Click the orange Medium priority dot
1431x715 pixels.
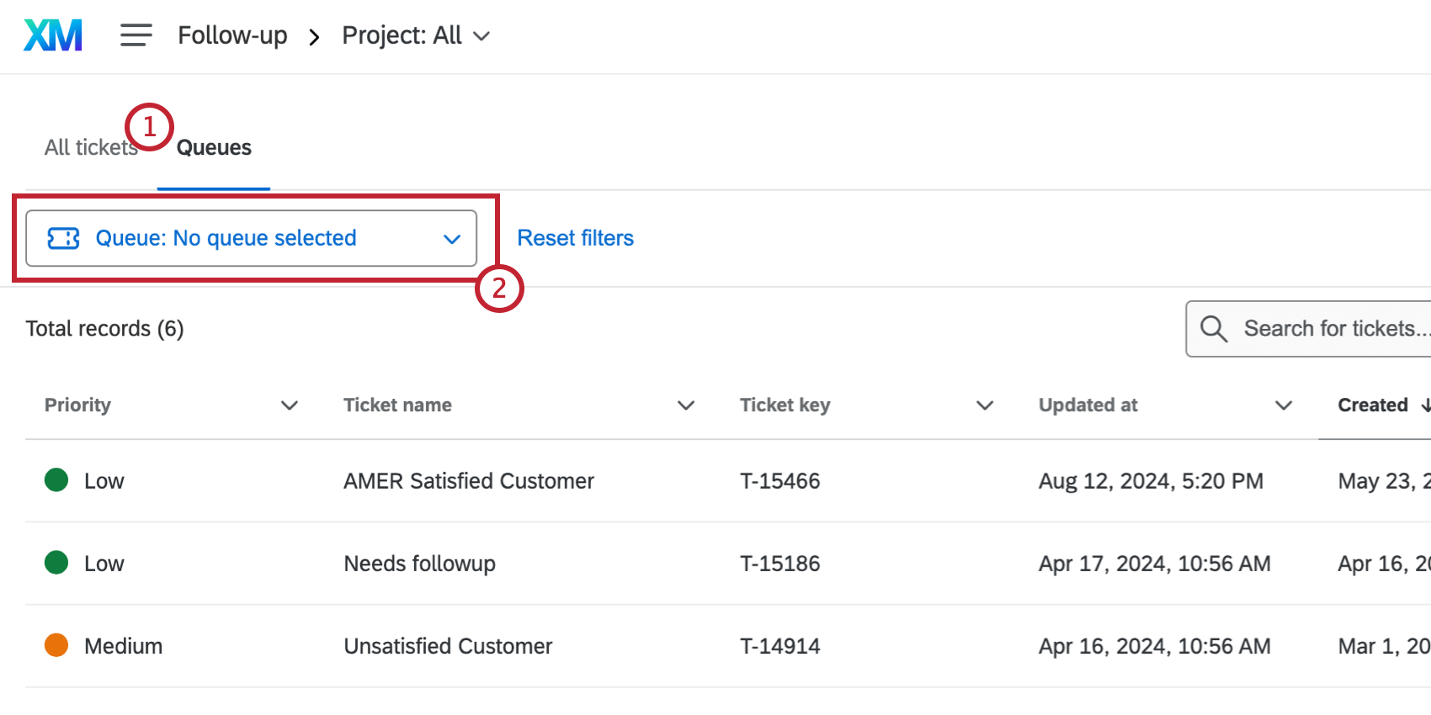click(56, 645)
